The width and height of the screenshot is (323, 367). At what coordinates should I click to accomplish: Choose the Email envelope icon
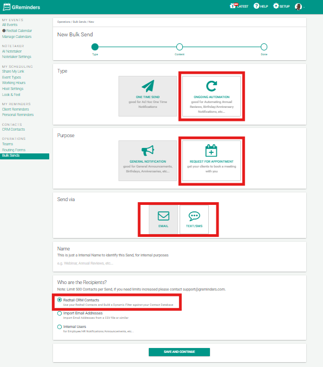pos(163,216)
